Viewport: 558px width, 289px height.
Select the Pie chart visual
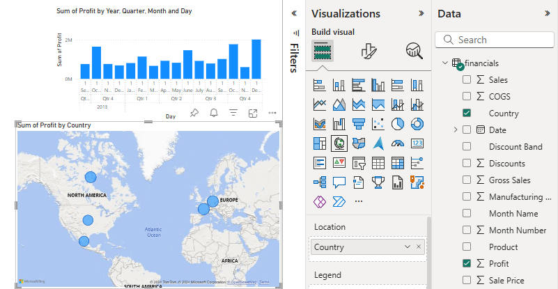click(398, 124)
